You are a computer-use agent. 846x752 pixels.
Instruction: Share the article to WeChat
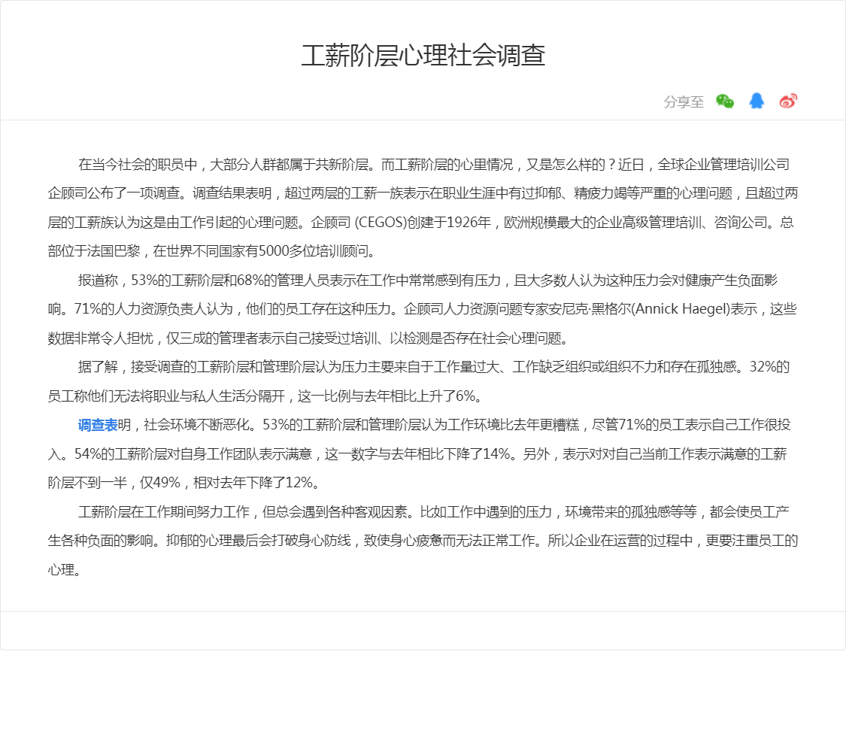tap(725, 101)
